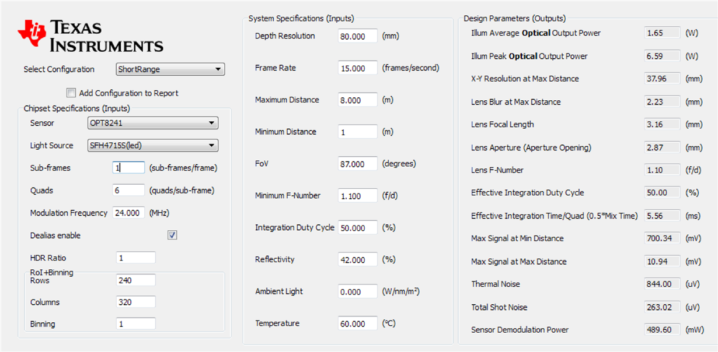This screenshot has width=718, height=352.
Task: Open the Select Configuration dropdown
Action: pyautogui.click(x=170, y=69)
